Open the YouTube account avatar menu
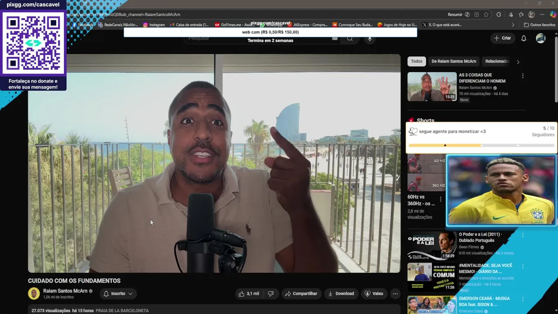The image size is (558, 314). point(541,38)
